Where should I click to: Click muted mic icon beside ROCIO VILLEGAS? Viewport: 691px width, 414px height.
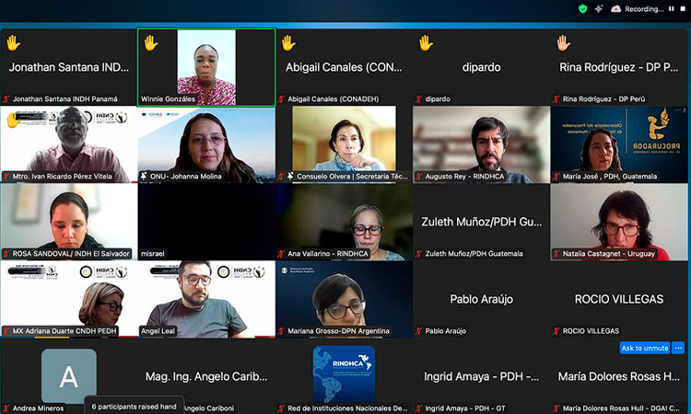pyautogui.click(x=556, y=331)
